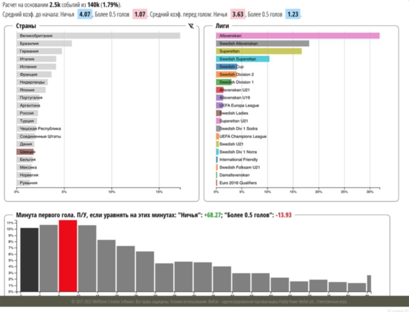Image resolution: width=409 pixels, height=312 pixels.
Task: Open the Ответственная игра footer link
Action: pos(332,302)
